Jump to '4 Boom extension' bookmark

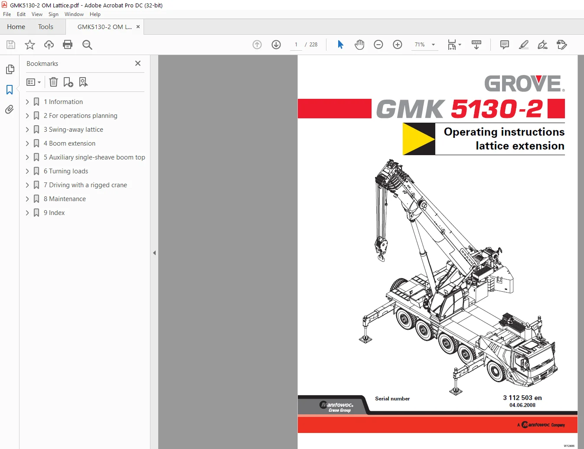(69, 143)
